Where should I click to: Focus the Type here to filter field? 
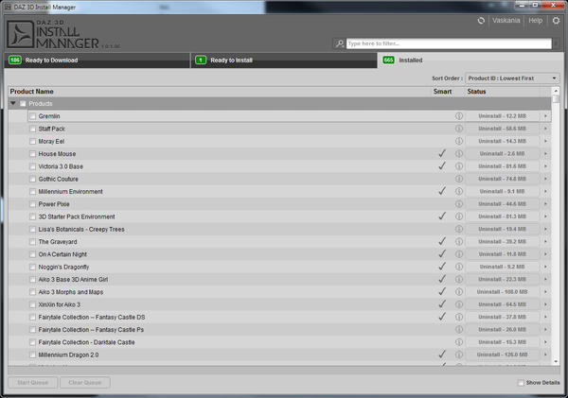[449, 43]
